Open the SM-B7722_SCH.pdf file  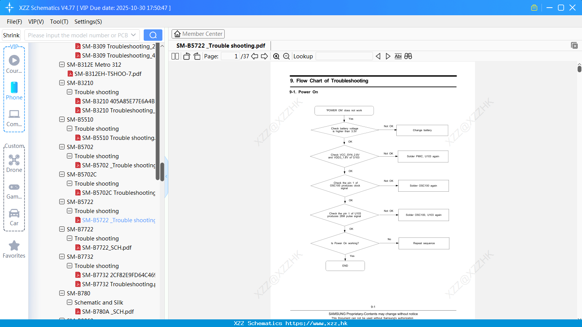[107, 247]
